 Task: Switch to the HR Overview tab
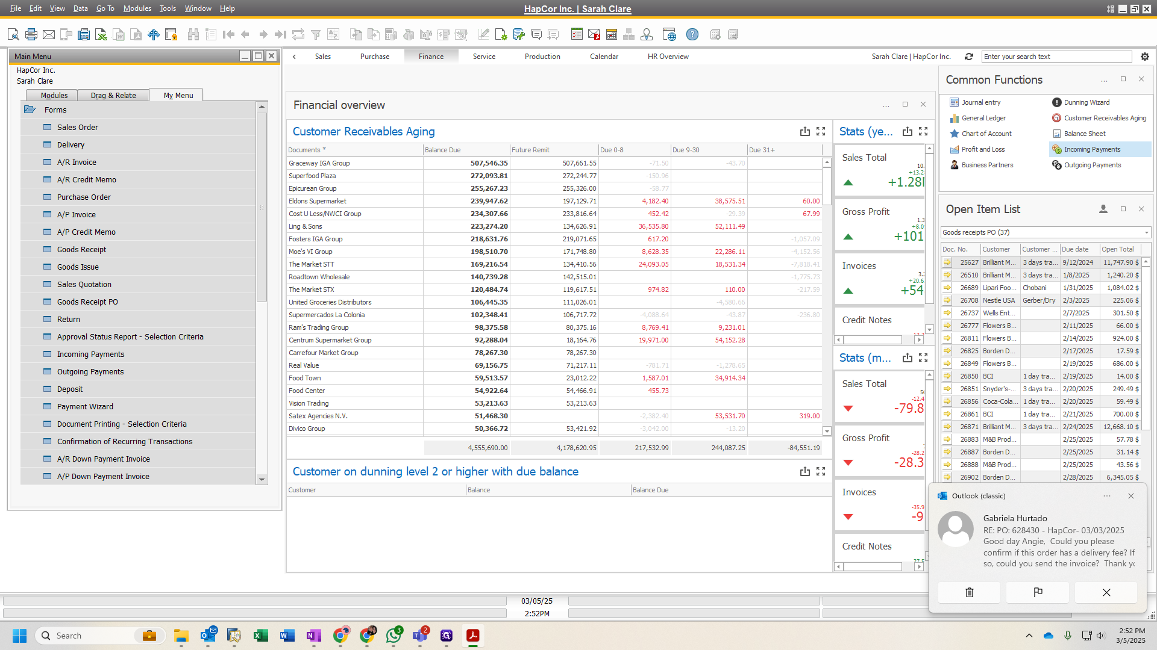coord(668,57)
